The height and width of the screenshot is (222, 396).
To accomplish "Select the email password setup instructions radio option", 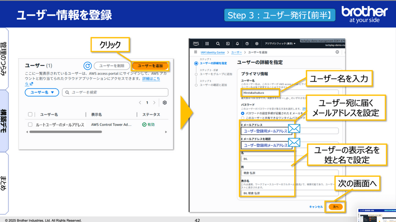I will tap(242, 114).
